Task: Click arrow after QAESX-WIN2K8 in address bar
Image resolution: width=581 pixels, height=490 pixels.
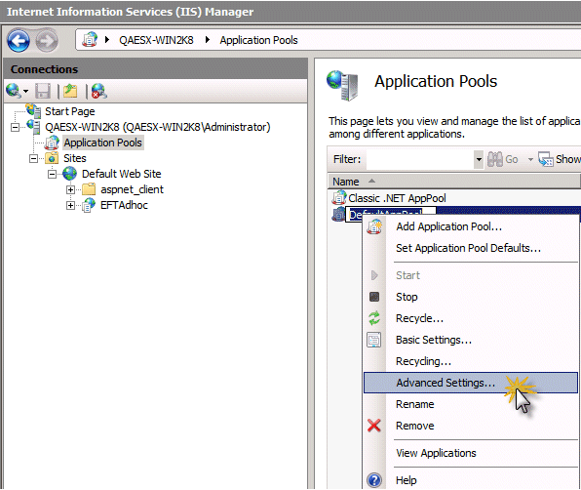Action: (x=207, y=40)
